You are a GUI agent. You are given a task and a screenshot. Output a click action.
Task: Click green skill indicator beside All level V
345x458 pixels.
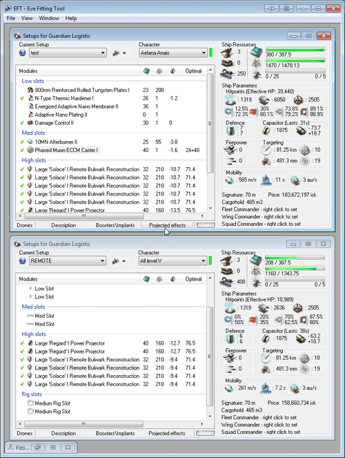[x=210, y=261]
